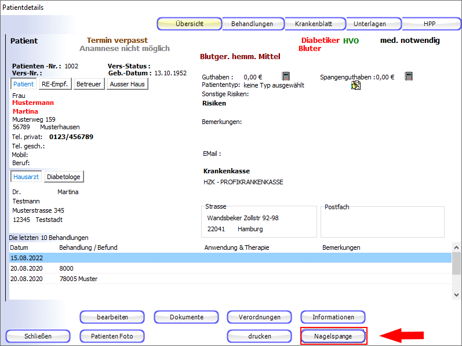Click the drucken button
This screenshot has width=462, height=346.
point(259,336)
